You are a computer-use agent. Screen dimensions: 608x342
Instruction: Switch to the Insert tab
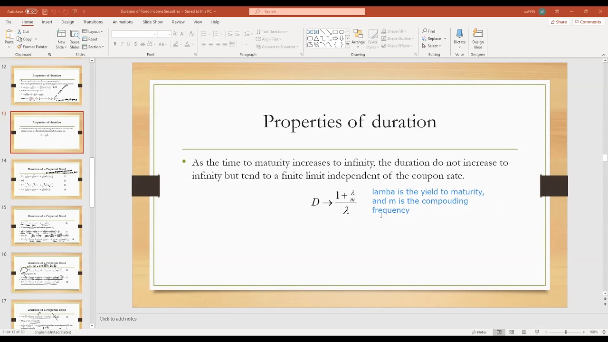47,22
